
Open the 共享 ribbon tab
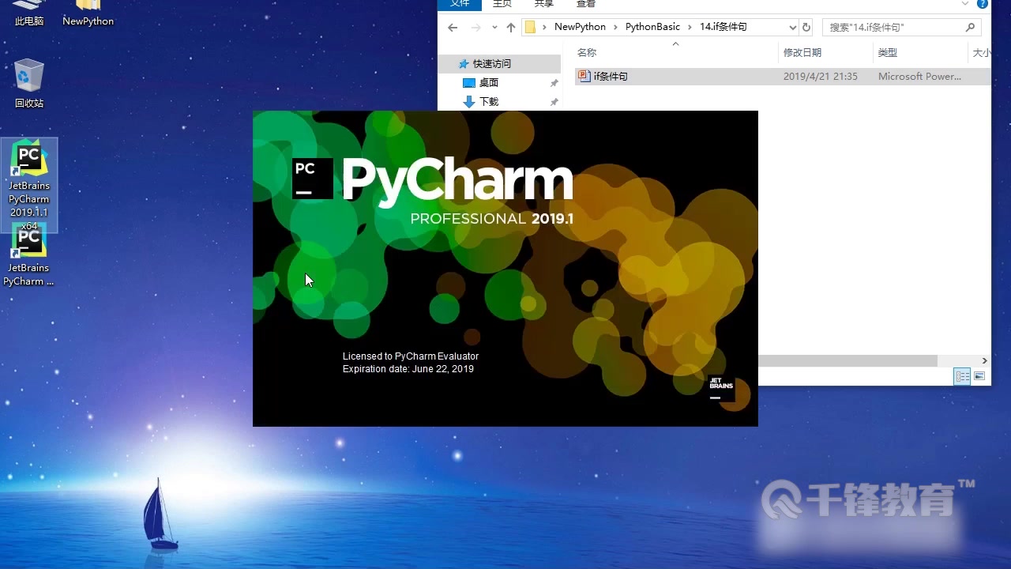point(543,4)
